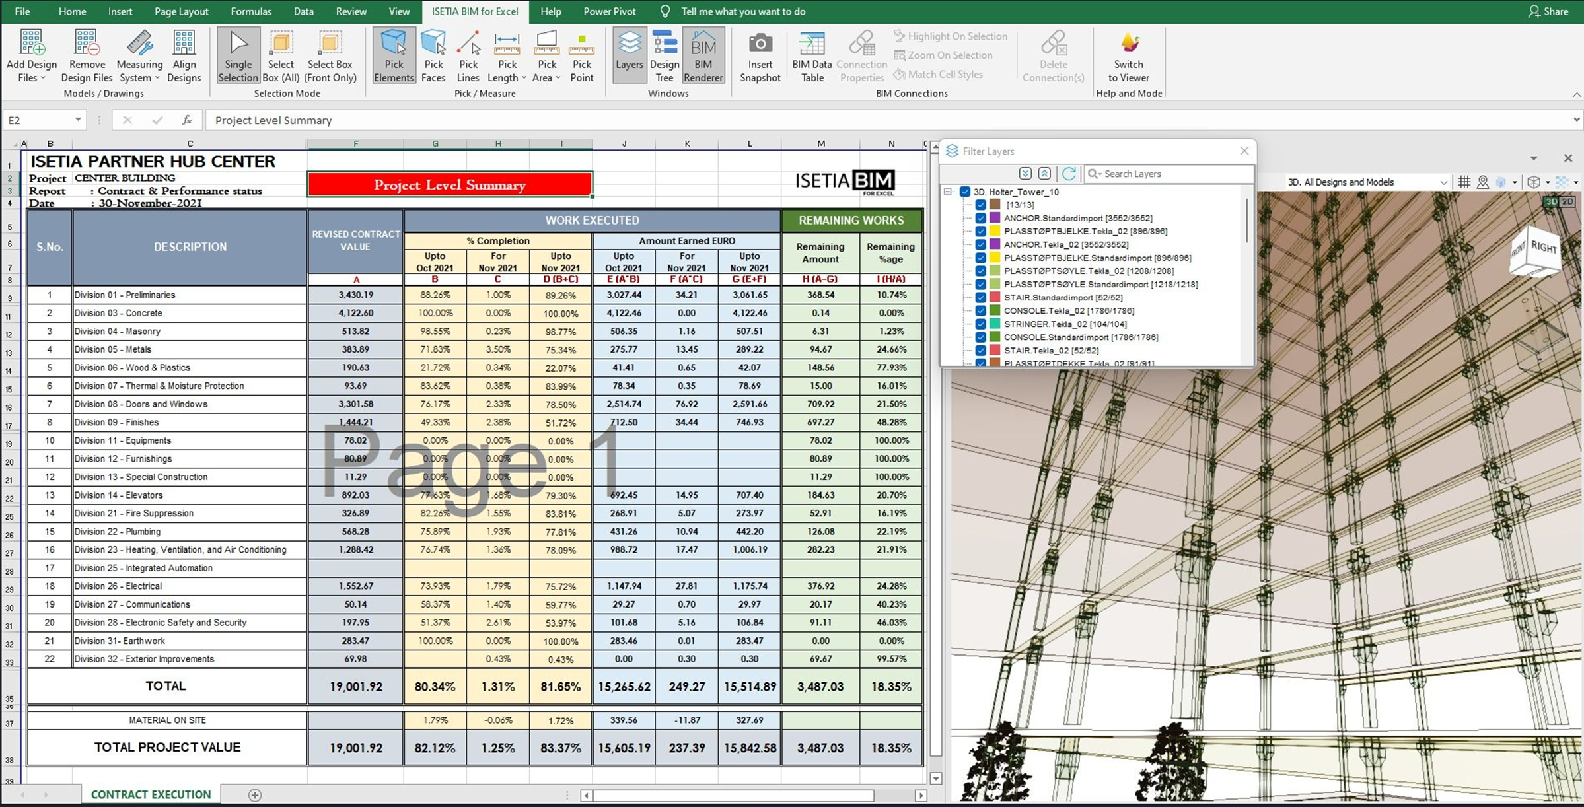Open the ISETIA BIM for Excel tab
This screenshot has width=1584, height=807.
pyautogui.click(x=475, y=11)
